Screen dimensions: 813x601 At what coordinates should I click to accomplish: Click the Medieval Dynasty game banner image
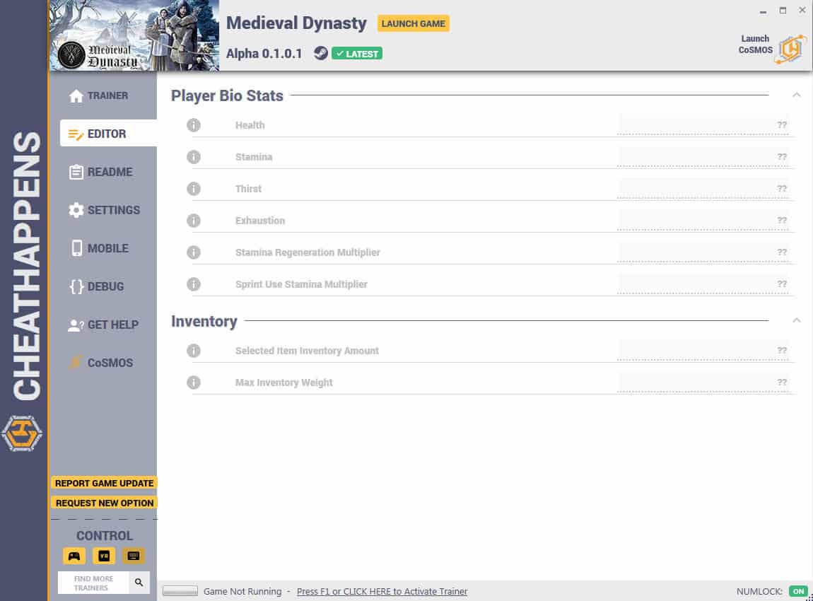tap(134, 35)
